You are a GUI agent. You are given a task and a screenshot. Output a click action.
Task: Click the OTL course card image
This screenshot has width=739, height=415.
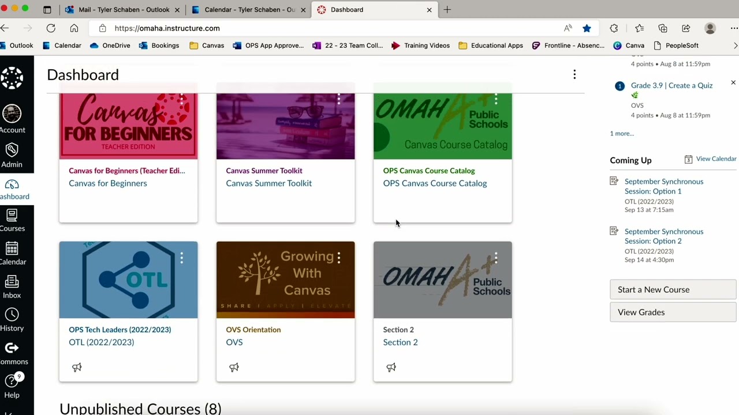click(x=128, y=280)
